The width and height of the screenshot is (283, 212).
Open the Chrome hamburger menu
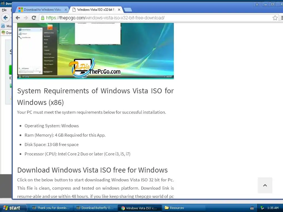pyautogui.click(x=282, y=18)
